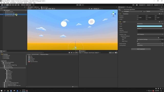The height and width of the screenshot is (92, 164).
Task: Click the Play button
Action: [77, 5]
